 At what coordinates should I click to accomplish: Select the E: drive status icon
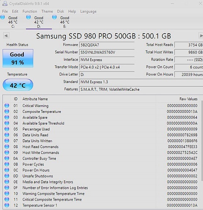54,17
